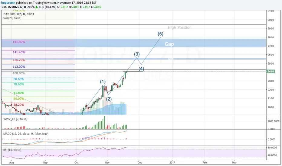Click the Elliott wave (5) label
The height and width of the screenshot is (166, 282).
tap(160, 34)
